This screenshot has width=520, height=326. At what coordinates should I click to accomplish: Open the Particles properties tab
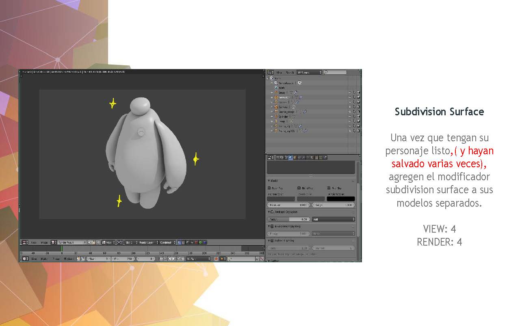click(321, 158)
